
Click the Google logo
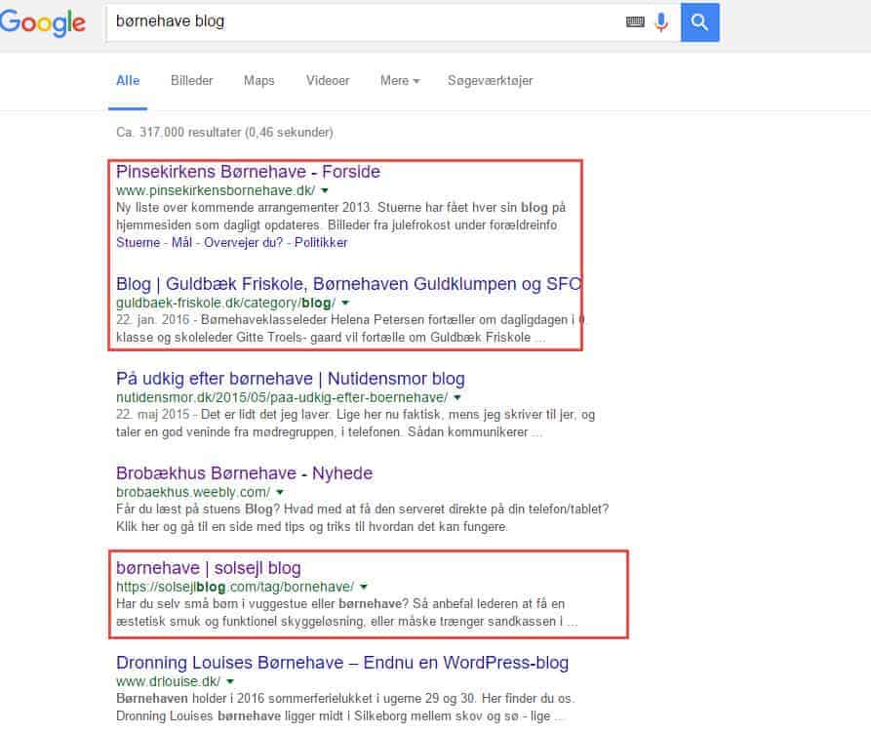click(x=42, y=22)
